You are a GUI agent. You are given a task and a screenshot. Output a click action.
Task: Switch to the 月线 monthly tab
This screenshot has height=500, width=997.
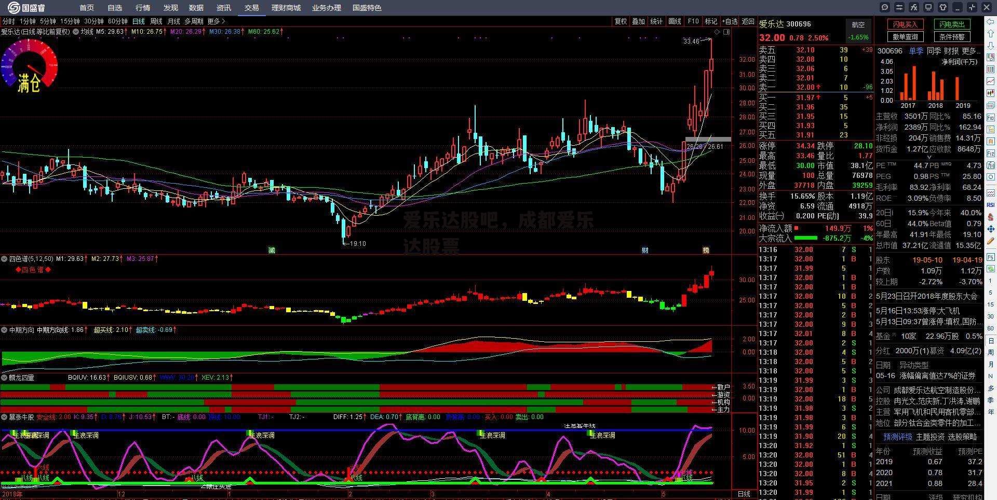[173, 21]
